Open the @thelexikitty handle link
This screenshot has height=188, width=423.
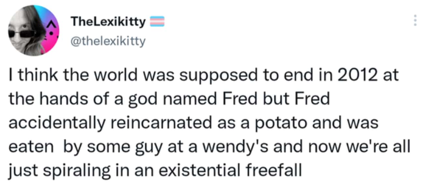108,41
